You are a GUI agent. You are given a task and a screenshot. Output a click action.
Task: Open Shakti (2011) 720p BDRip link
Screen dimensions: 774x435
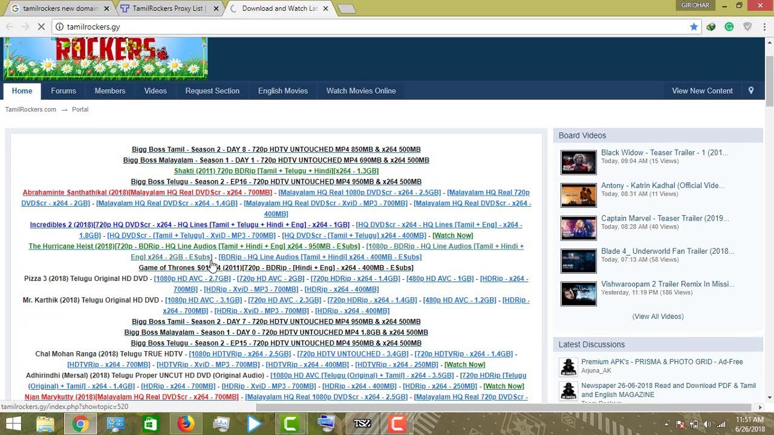click(x=276, y=171)
